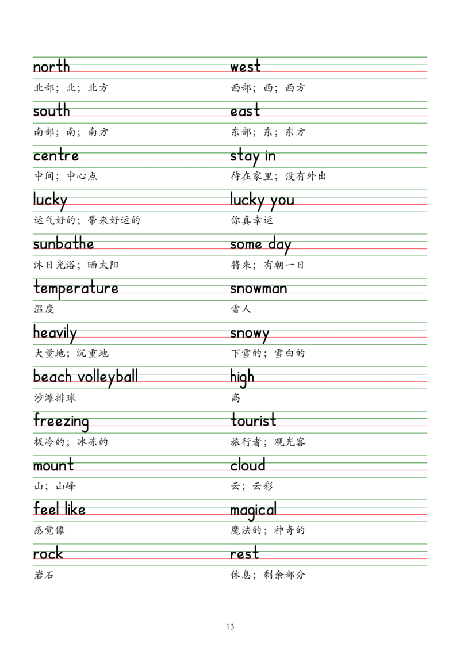The width and height of the screenshot is (460, 651).
Task: Select the word "snowman"
Action: pos(259,288)
